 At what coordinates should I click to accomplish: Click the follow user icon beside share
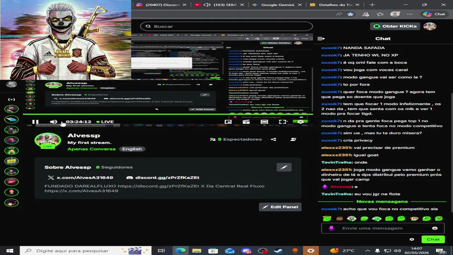pyautogui.click(x=293, y=139)
